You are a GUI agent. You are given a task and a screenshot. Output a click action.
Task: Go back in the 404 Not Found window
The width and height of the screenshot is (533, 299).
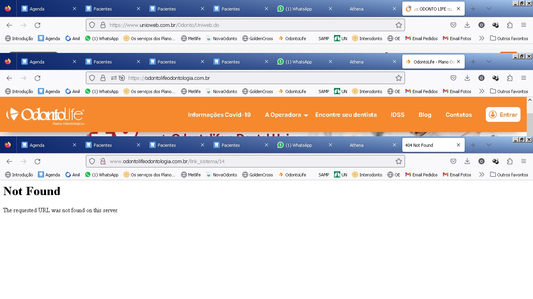coord(9,161)
